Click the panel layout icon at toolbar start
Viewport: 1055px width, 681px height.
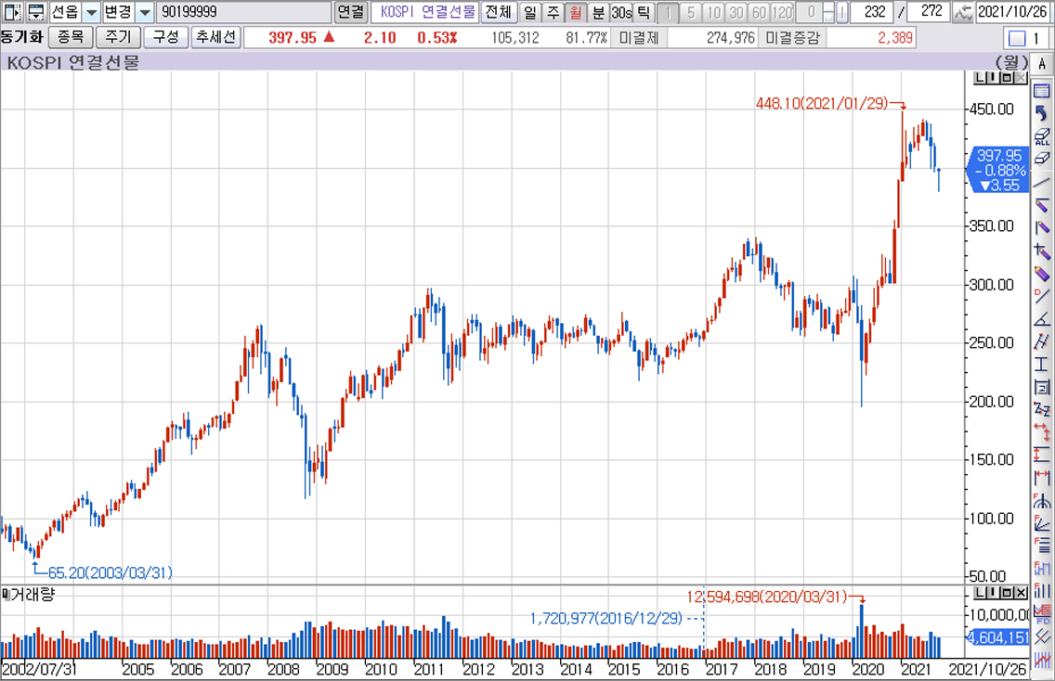pyautogui.click(x=13, y=11)
